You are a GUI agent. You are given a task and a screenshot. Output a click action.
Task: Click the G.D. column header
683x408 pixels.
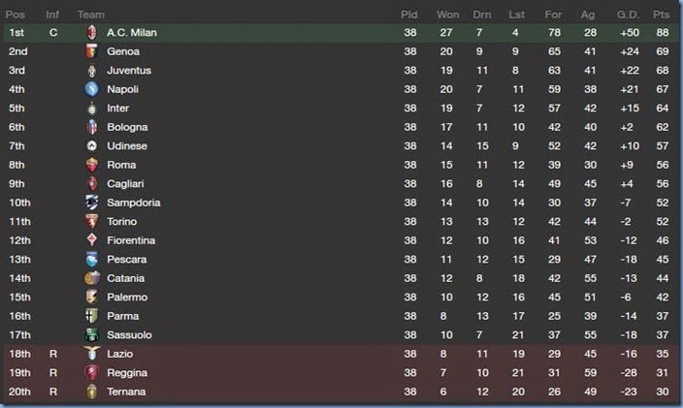(x=628, y=14)
